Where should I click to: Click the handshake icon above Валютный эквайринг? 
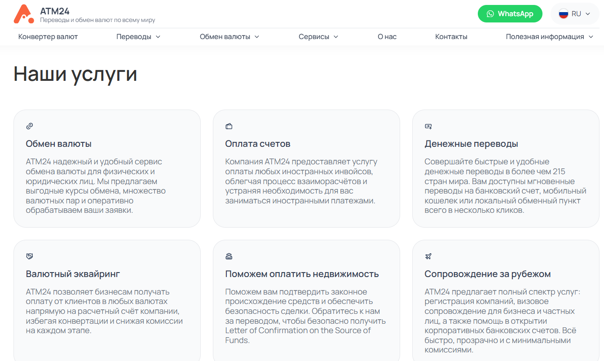(30, 256)
